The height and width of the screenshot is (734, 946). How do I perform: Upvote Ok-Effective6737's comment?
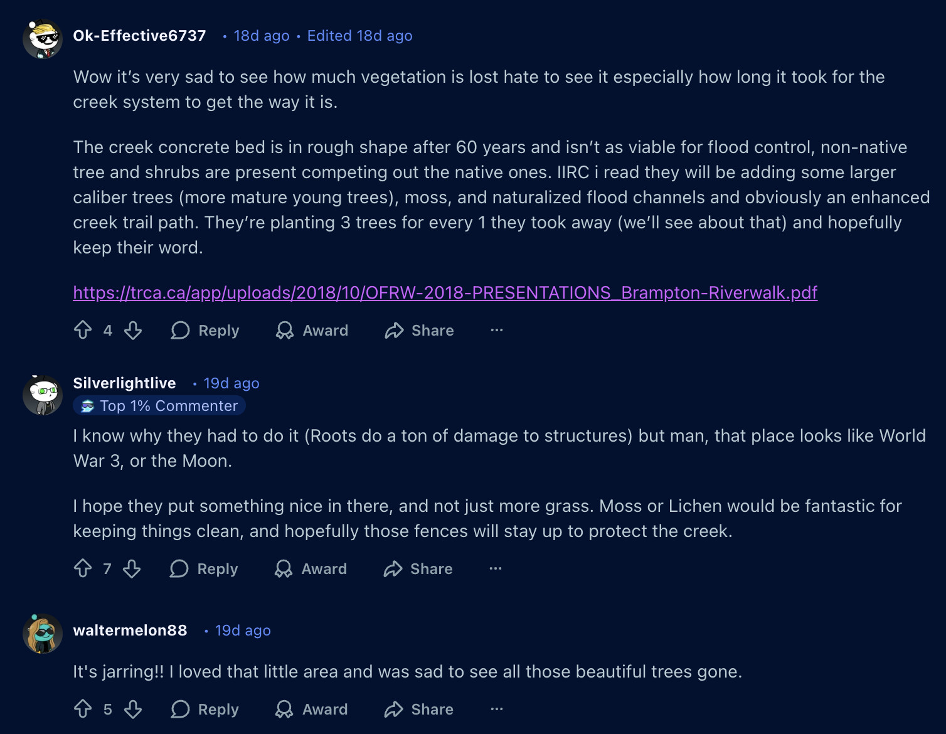click(83, 330)
